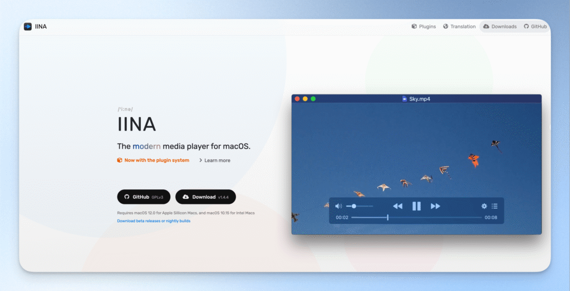Image resolution: width=570 pixels, height=291 pixels.
Task: Click the yellow minimize button of player window
Action: tap(305, 99)
